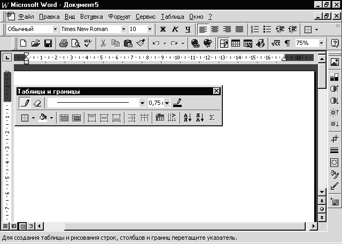
Task: Toggle the Draw Table pencil tool
Action: click(x=25, y=103)
